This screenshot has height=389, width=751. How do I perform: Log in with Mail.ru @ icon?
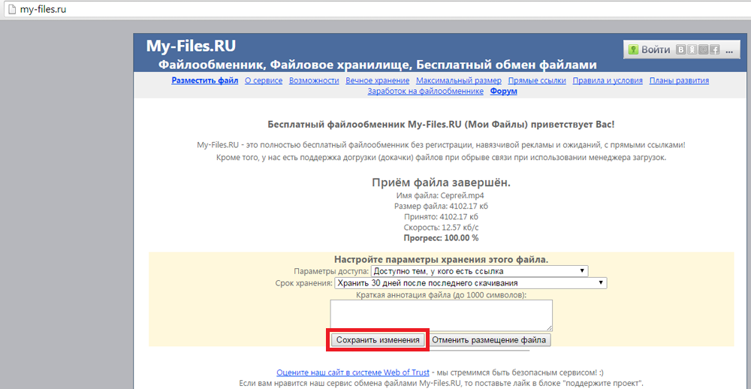pyautogui.click(x=703, y=50)
